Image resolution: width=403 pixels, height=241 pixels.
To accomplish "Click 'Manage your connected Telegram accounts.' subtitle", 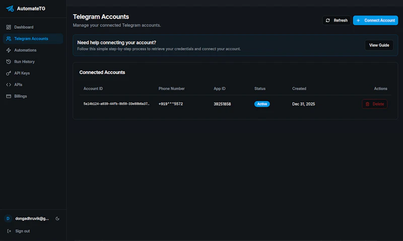I will [x=117, y=25].
